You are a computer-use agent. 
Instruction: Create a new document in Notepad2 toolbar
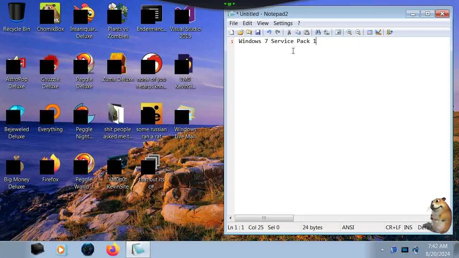tap(232, 32)
